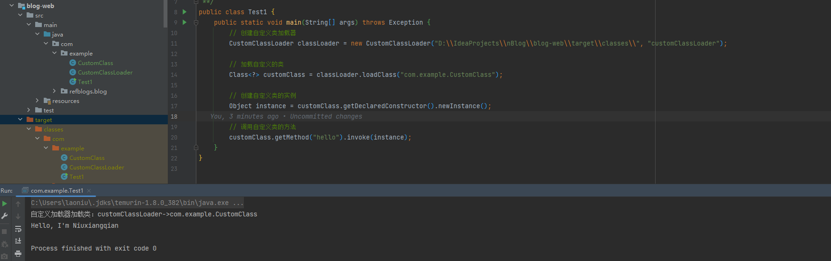Open CustomClassLoader under src example package

point(105,73)
